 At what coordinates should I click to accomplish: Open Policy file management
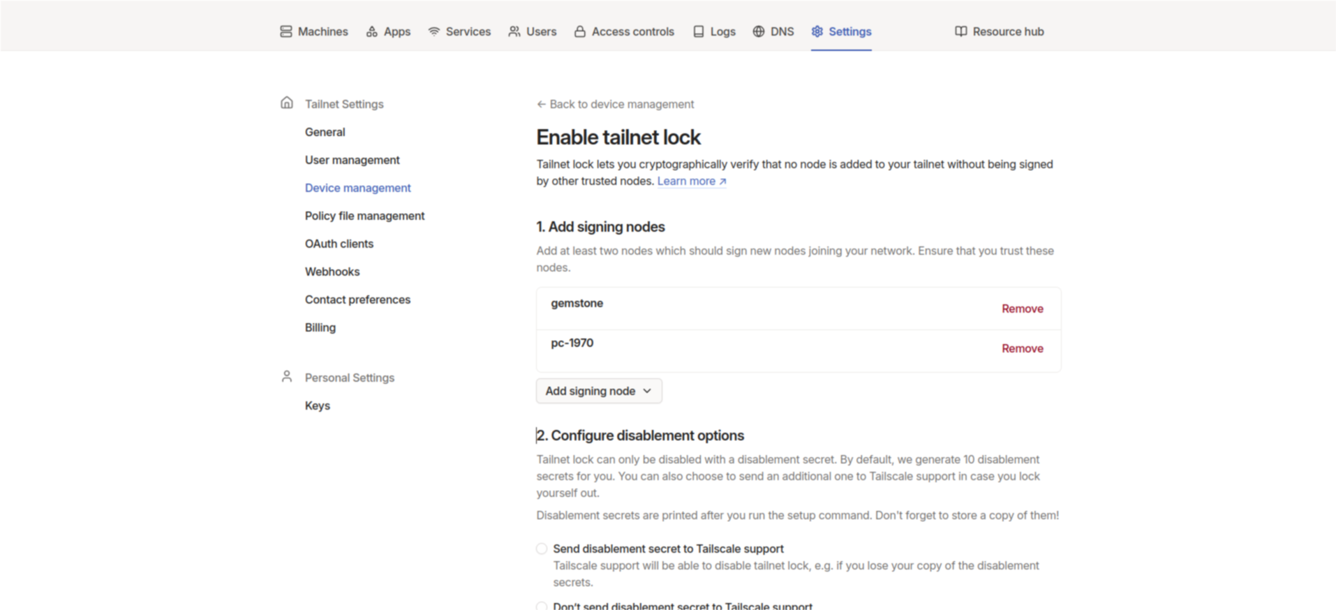[365, 216]
